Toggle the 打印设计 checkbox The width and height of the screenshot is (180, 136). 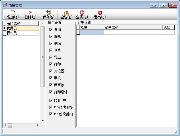[x=51, y=92]
